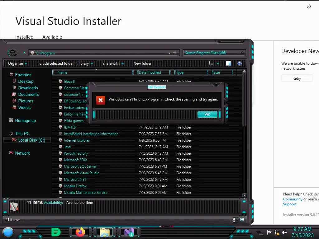The height and width of the screenshot is (239, 319).
Task: Open the view options dropdown arrow
Action: point(218,63)
